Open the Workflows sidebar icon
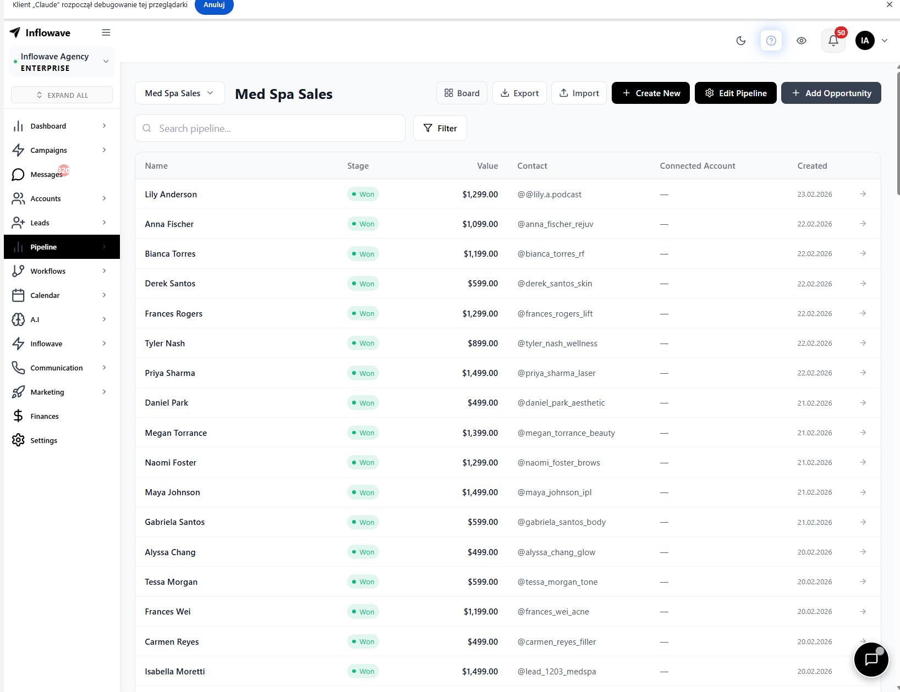The width and height of the screenshot is (900, 692). click(x=18, y=271)
